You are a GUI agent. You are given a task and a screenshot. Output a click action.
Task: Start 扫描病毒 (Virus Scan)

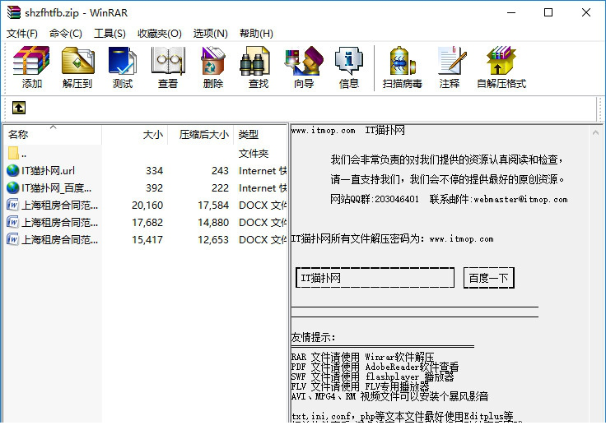point(403,67)
